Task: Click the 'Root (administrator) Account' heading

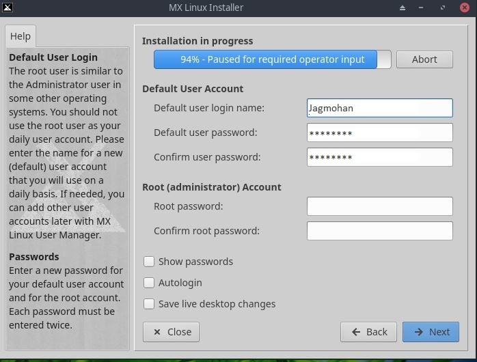Action: click(x=212, y=187)
